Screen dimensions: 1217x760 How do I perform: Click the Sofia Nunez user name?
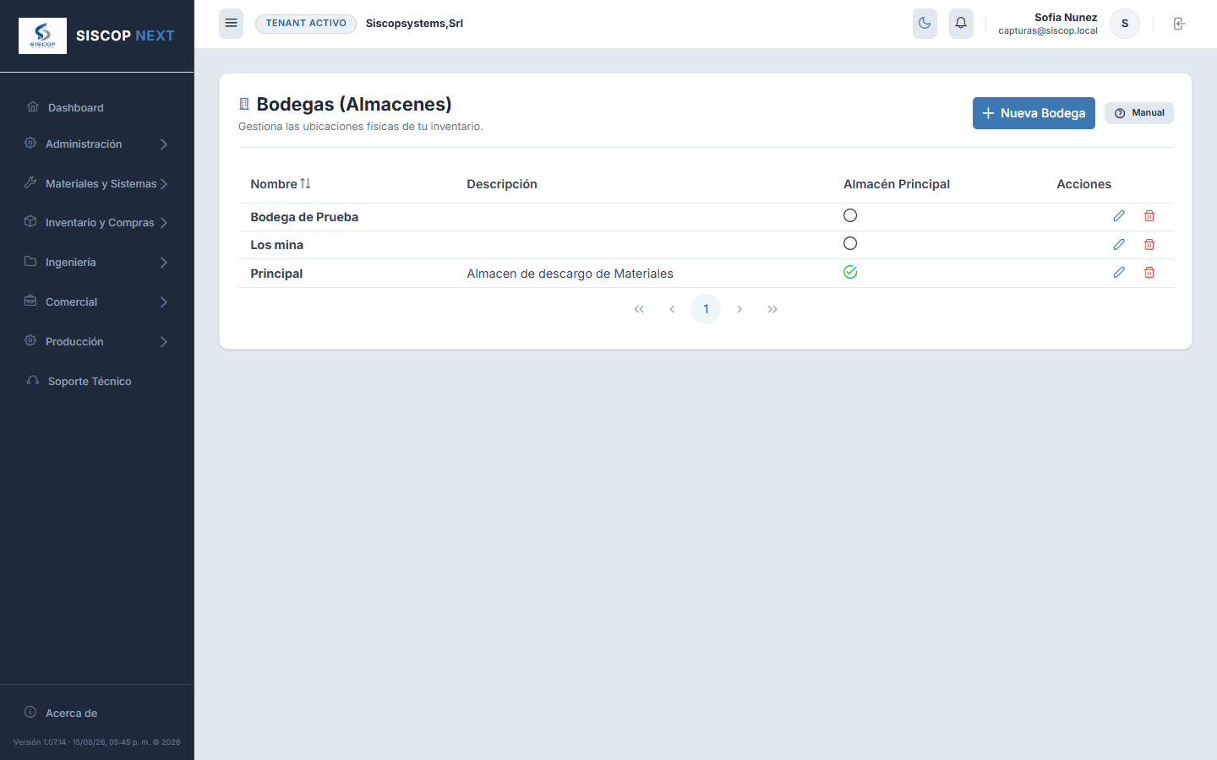(1066, 17)
